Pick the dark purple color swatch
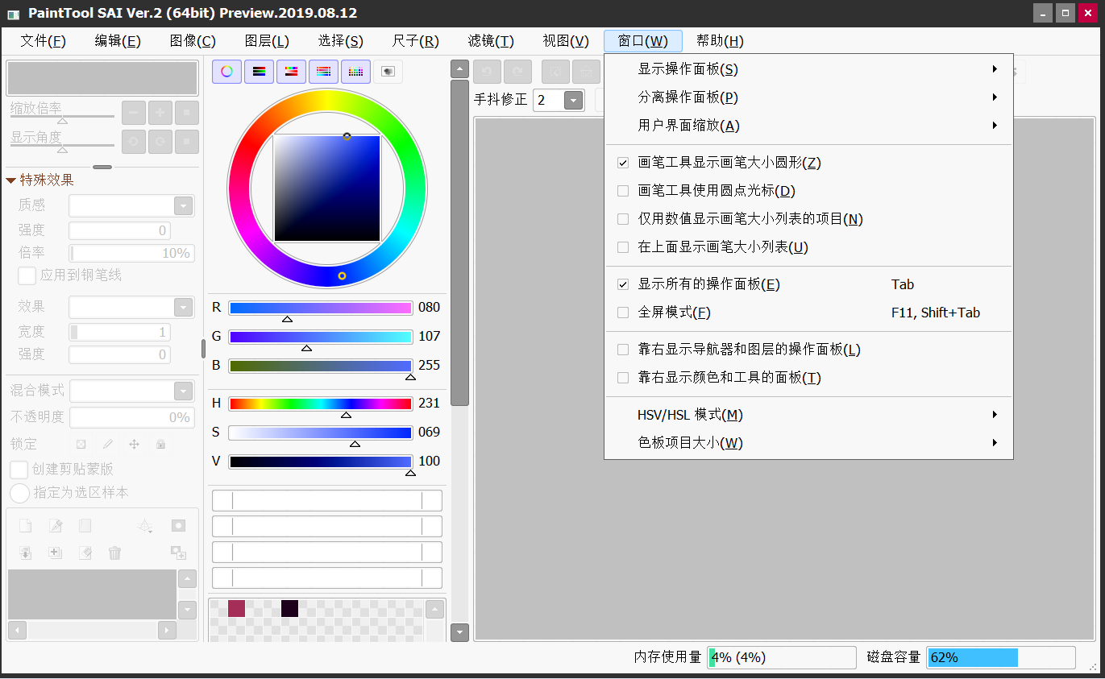This screenshot has height=679, width=1105. [x=289, y=608]
